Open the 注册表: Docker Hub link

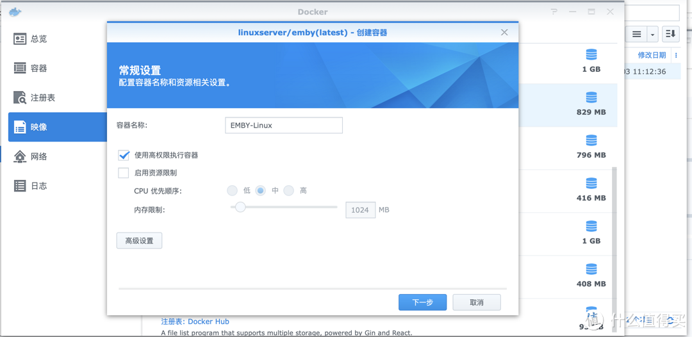[195, 322]
